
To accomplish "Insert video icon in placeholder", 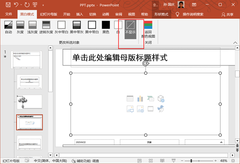I will 150,109.
